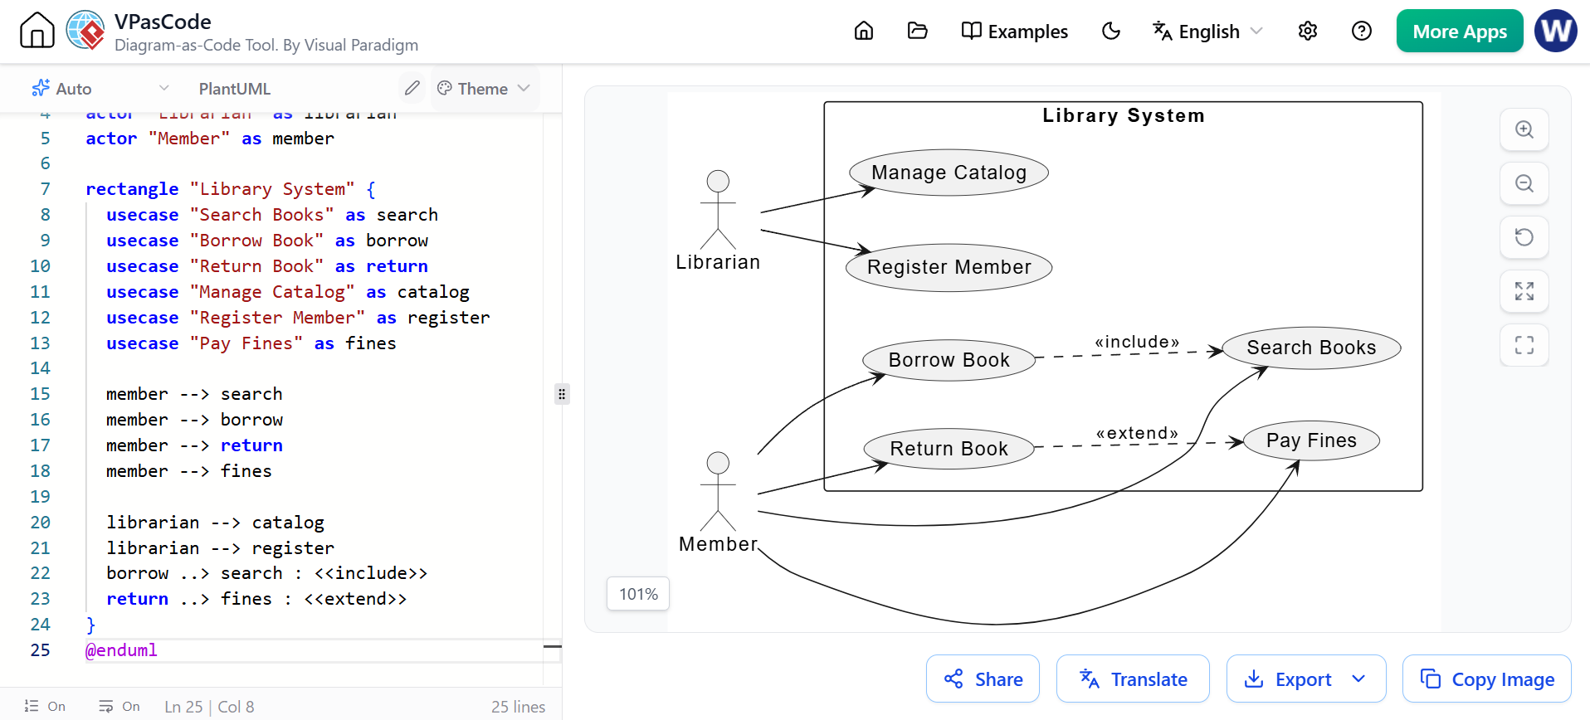This screenshot has height=720, width=1590.
Task: Click line 5 actor Member declaration
Action: (210, 139)
